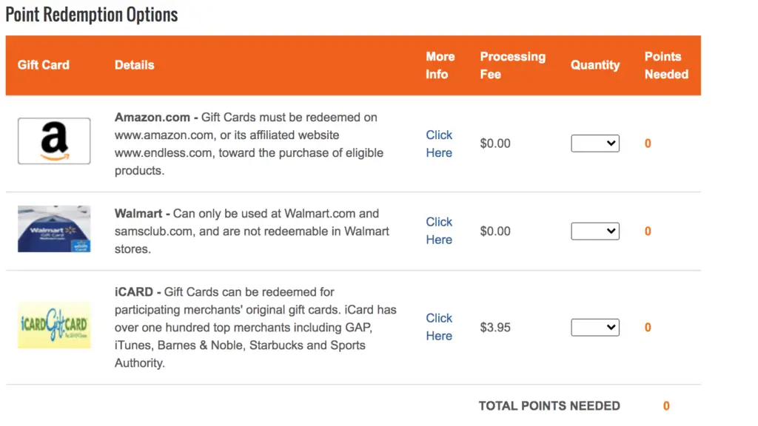Click the Details column header
Screen dimensions: 758x426
(135, 65)
